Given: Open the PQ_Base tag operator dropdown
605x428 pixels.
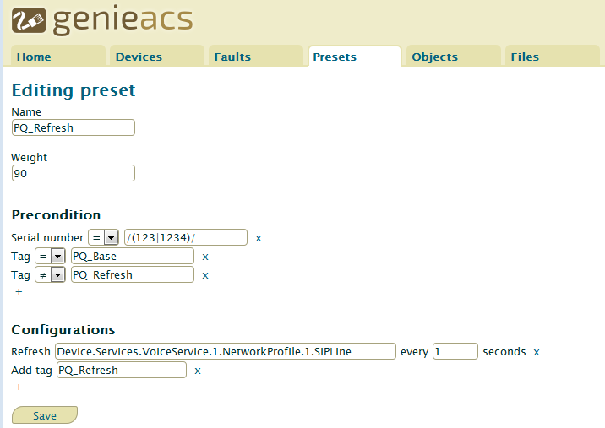Looking at the screenshot, I should click(x=50, y=256).
